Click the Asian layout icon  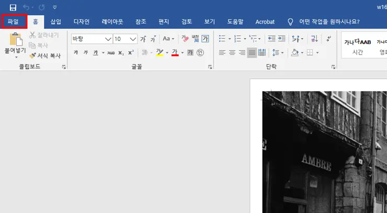click(295, 39)
